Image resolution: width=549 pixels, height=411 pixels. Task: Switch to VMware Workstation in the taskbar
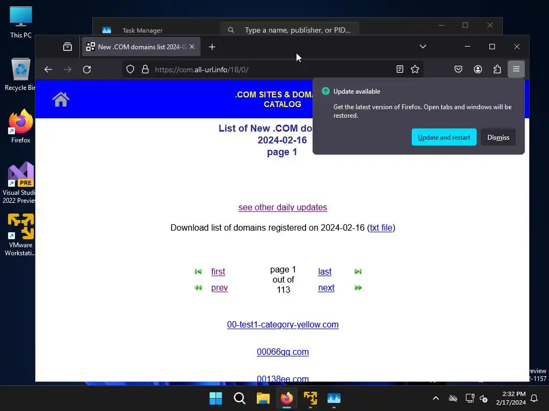(310, 398)
